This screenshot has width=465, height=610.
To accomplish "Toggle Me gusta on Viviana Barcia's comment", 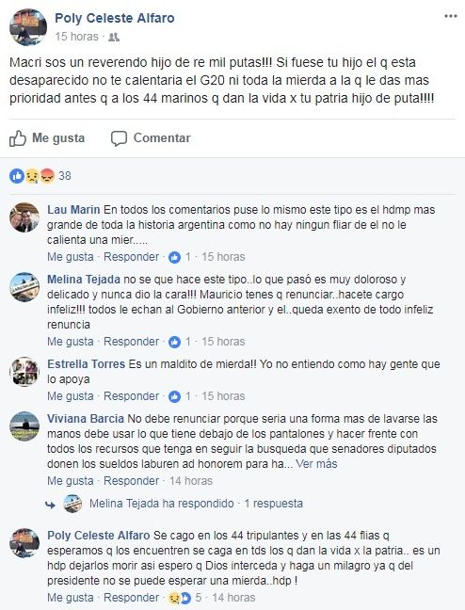I will (71, 481).
